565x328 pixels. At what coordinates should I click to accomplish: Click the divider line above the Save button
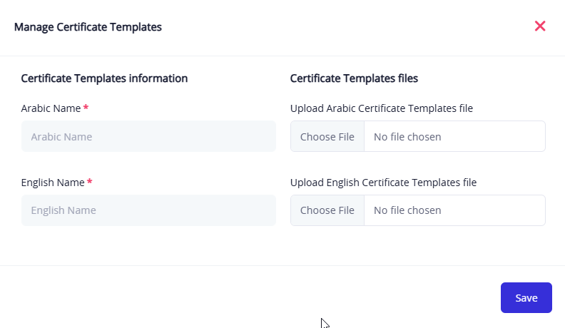point(282,265)
